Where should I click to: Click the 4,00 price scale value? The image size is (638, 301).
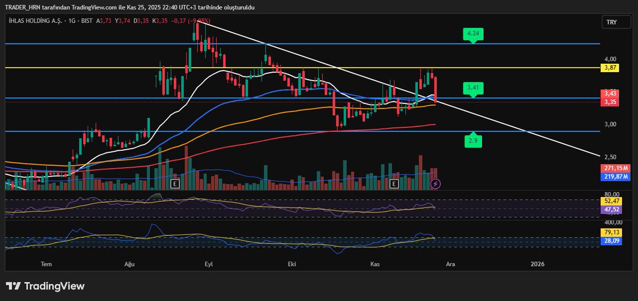coord(610,59)
